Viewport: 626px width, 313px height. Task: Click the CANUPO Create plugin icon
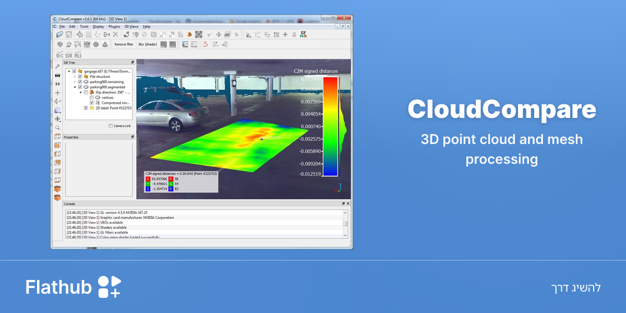(185, 44)
